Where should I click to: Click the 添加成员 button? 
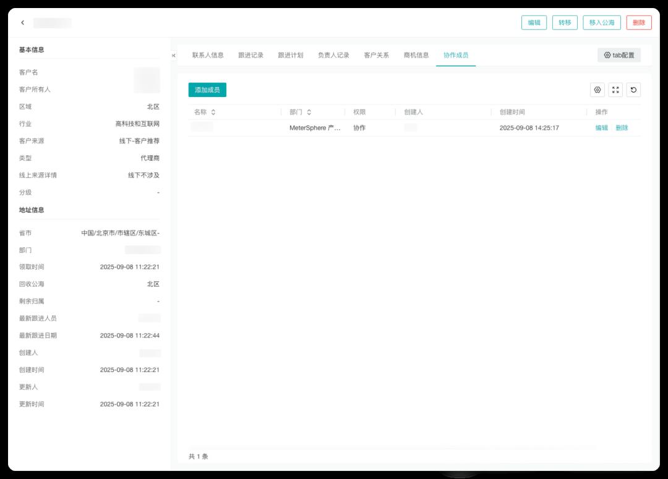(x=207, y=90)
